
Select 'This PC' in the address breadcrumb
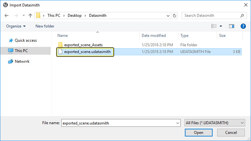click(x=54, y=16)
